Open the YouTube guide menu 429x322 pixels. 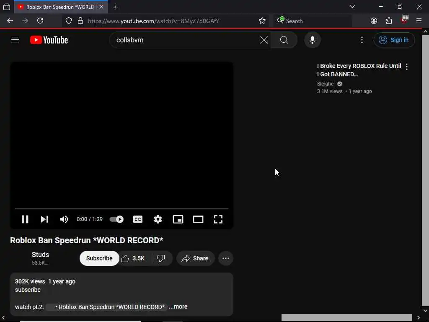pos(15,40)
